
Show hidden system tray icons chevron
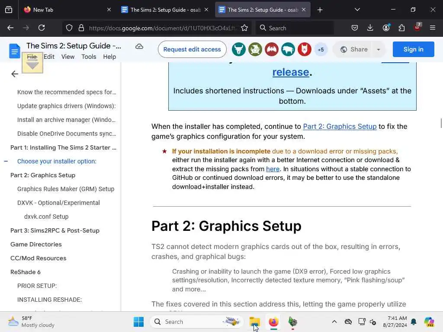tap(334, 322)
